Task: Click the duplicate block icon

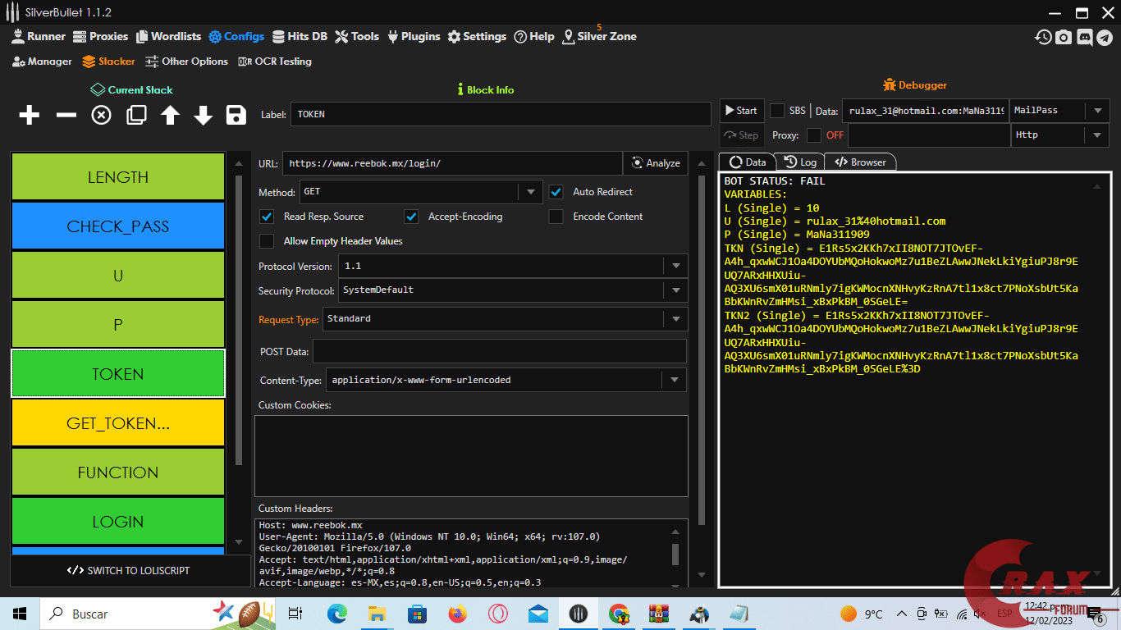Action: click(136, 116)
